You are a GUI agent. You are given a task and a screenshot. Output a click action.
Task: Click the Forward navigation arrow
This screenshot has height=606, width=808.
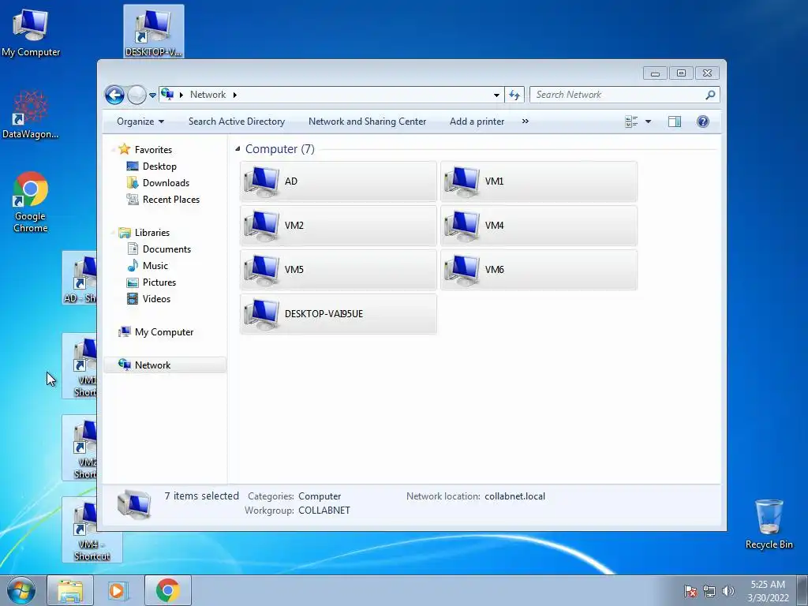click(x=137, y=95)
